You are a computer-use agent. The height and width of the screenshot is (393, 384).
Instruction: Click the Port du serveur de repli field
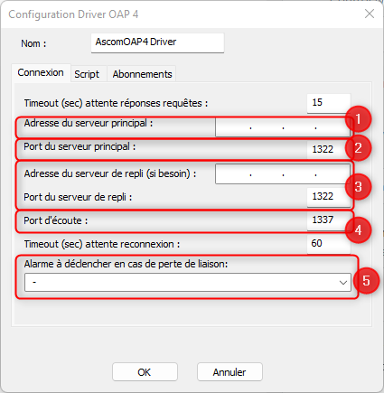[x=329, y=197]
